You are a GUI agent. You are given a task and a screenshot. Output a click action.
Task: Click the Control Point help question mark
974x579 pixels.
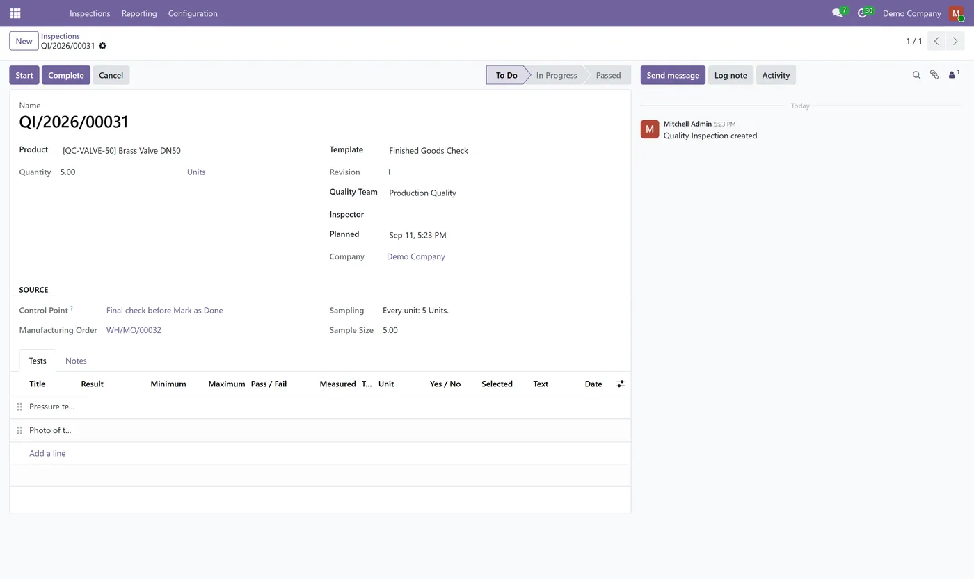(x=72, y=308)
